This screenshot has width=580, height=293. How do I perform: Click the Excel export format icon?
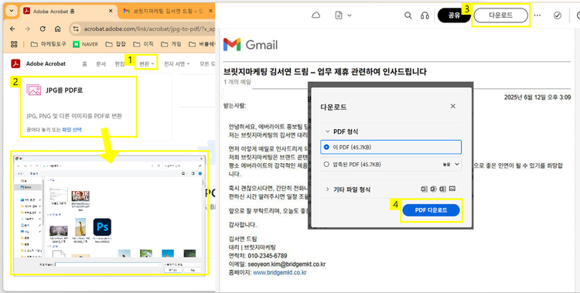442,189
